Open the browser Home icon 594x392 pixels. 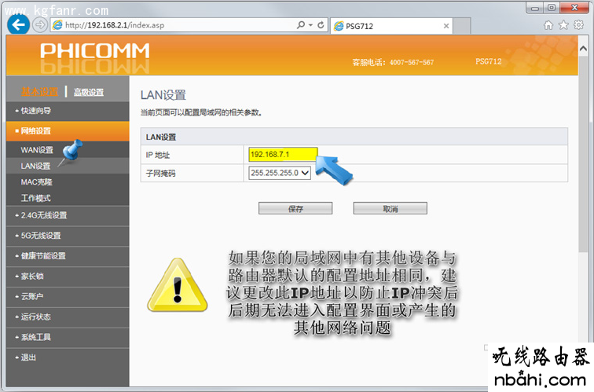pos(548,25)
